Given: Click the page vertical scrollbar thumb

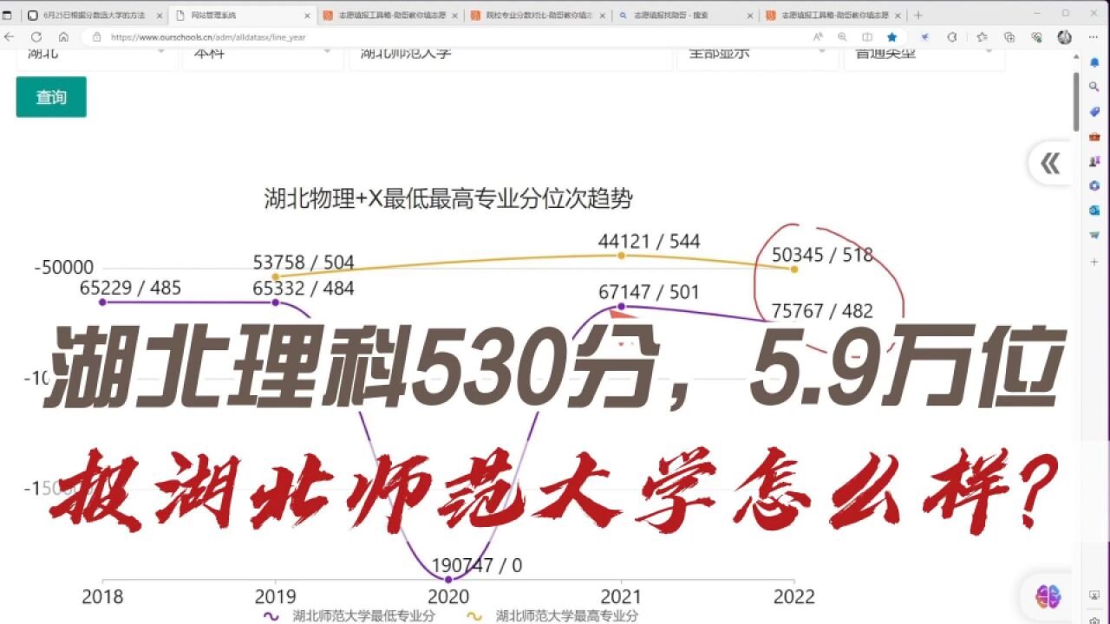Looking at the screenshot, I should coord(1076,101).
